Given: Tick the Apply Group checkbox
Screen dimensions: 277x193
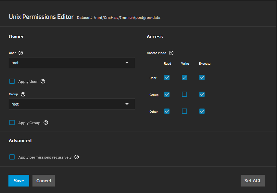Looking at the screenshot, I should (12, 122).
